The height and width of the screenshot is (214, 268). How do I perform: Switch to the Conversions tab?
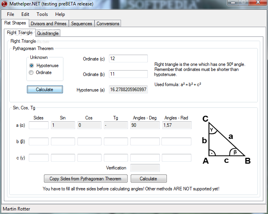pos(108,24)
